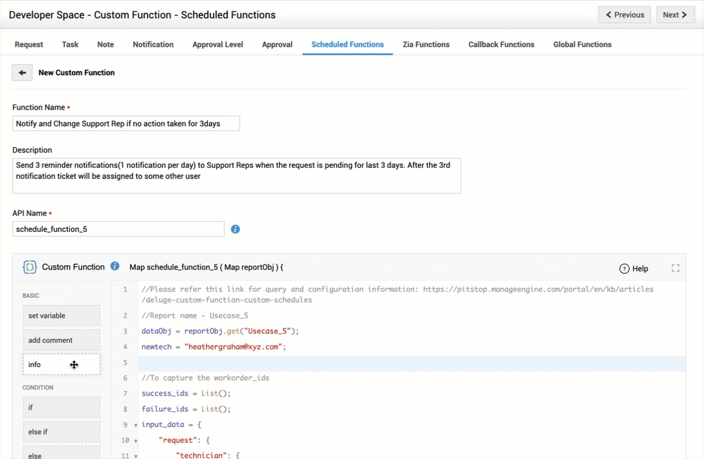Click the API Name text field
The image size is (704, 459).
(x=118, y=229)
